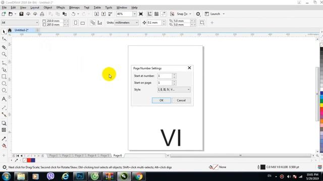The width and height of the screenshot is (323, 181).
Task: Expand the Snap To dropdown
Action: (x=190, y=14)
